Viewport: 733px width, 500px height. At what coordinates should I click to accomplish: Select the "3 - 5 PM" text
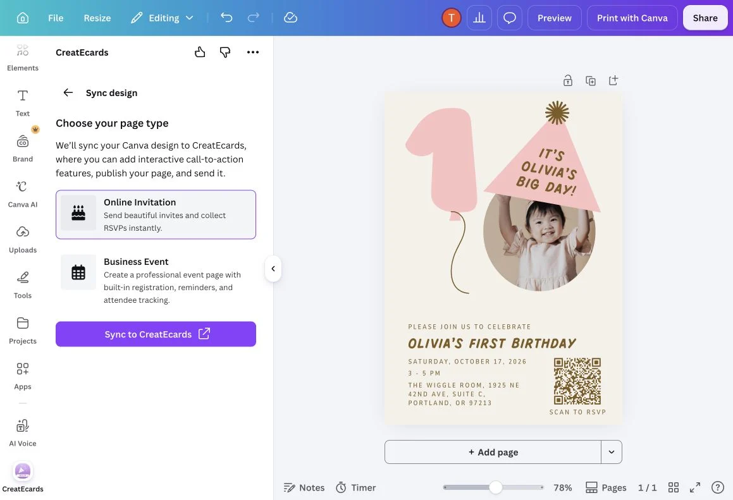point(424,374)
